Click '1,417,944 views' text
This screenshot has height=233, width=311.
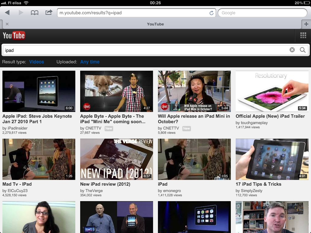(x=248, y=127)
